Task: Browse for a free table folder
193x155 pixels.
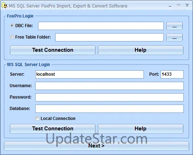Action: point(174,37)
